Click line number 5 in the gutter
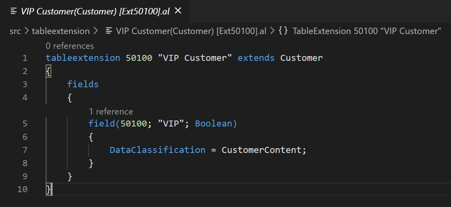The height and width of the screenshot is (207, 451). tap(25, 124)
